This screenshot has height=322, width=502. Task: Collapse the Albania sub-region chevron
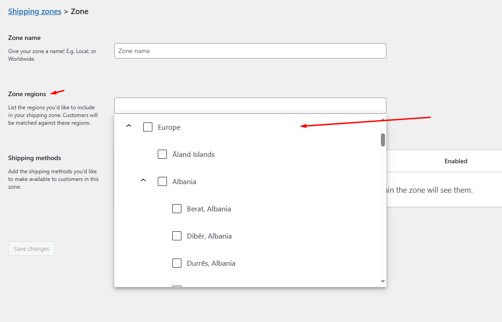[143, 180]
